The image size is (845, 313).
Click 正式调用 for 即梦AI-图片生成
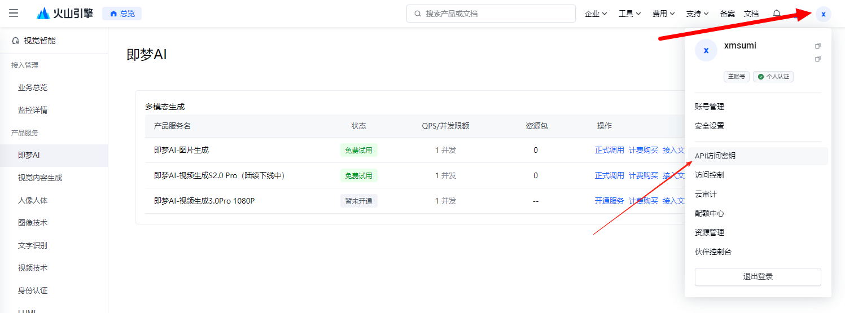coord(610,150)
